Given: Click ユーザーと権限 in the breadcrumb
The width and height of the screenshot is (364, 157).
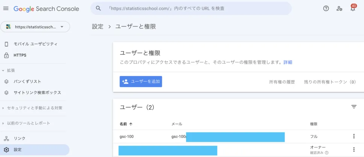Looking at the screenshot, I should click(136, 26).
